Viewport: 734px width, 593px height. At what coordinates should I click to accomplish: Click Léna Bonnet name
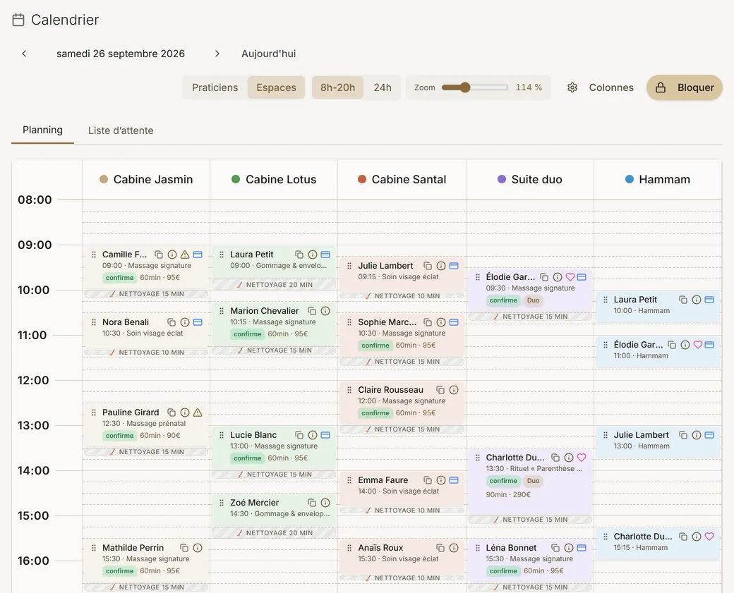511,548
